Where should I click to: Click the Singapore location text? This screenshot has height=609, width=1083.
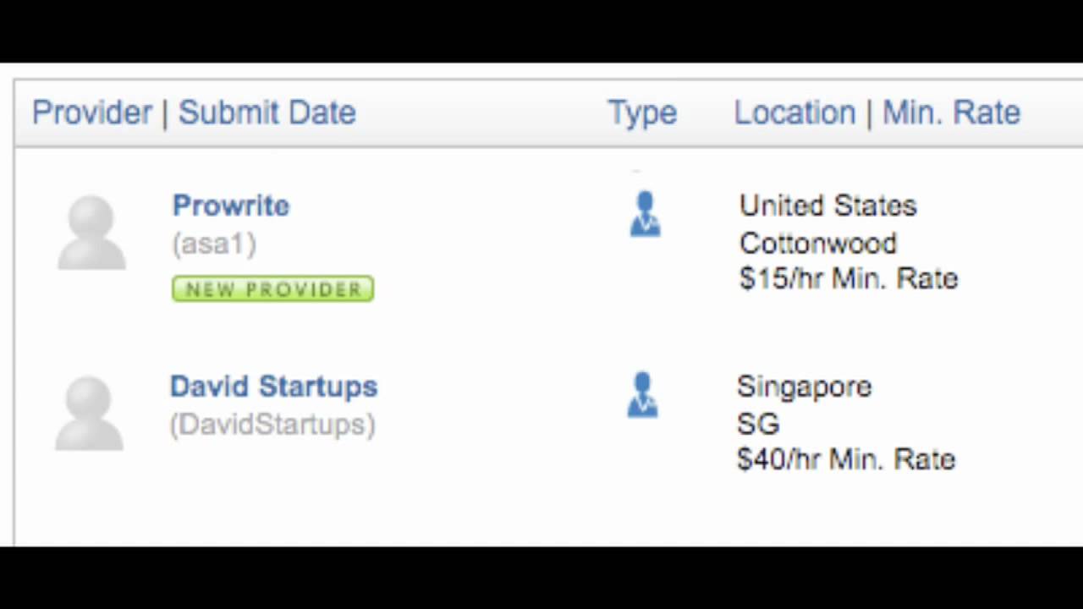804,387
